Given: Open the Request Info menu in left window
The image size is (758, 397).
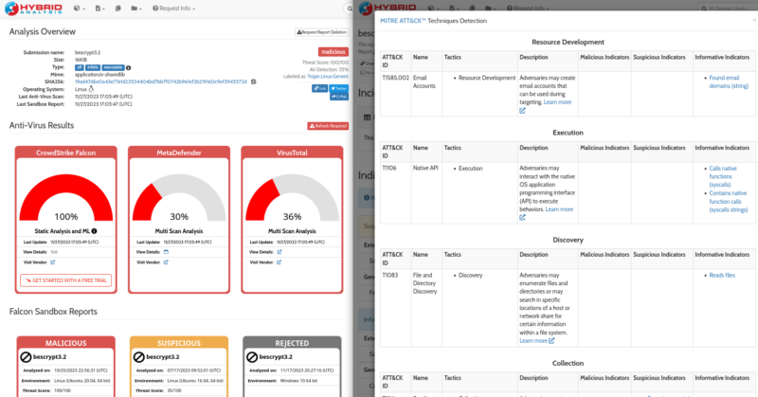Looking at the screenshot, I should pyautogui.click(x=173, y=9).
